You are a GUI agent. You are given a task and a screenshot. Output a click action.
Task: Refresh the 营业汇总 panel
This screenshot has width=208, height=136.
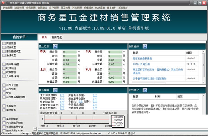click(x=55, y=46)
